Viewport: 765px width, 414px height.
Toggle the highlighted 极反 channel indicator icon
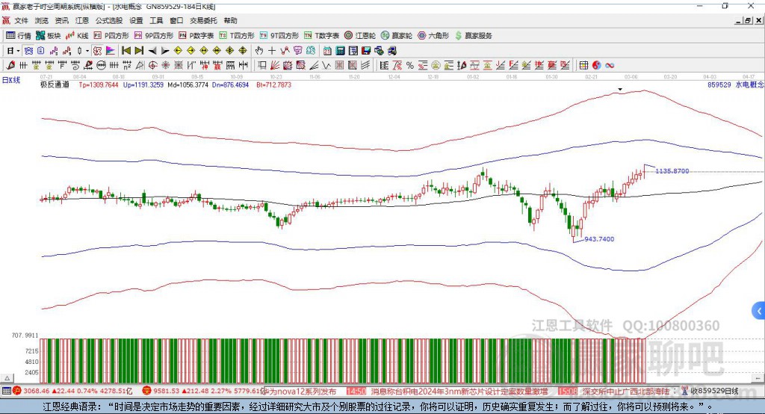[97, 51]
